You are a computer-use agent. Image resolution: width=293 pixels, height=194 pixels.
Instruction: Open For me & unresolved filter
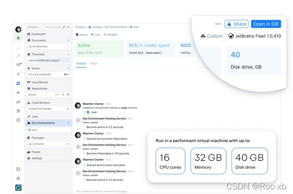(49, 74)
